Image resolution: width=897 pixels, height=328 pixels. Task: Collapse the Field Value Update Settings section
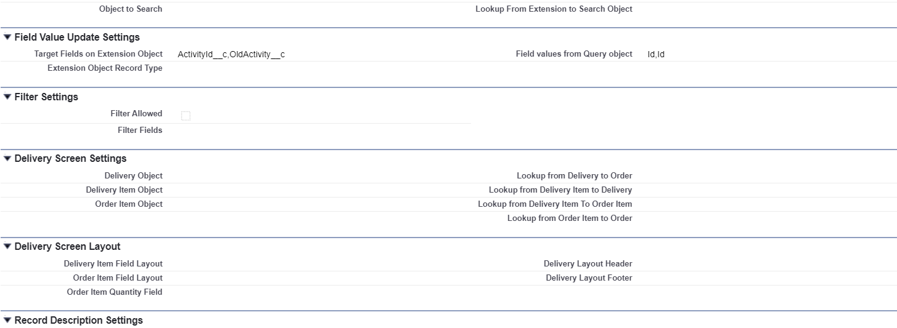pos(7,38)
